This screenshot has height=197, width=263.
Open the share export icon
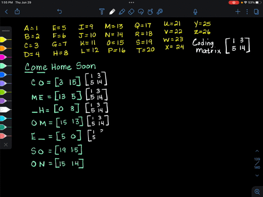pos(17,11)
